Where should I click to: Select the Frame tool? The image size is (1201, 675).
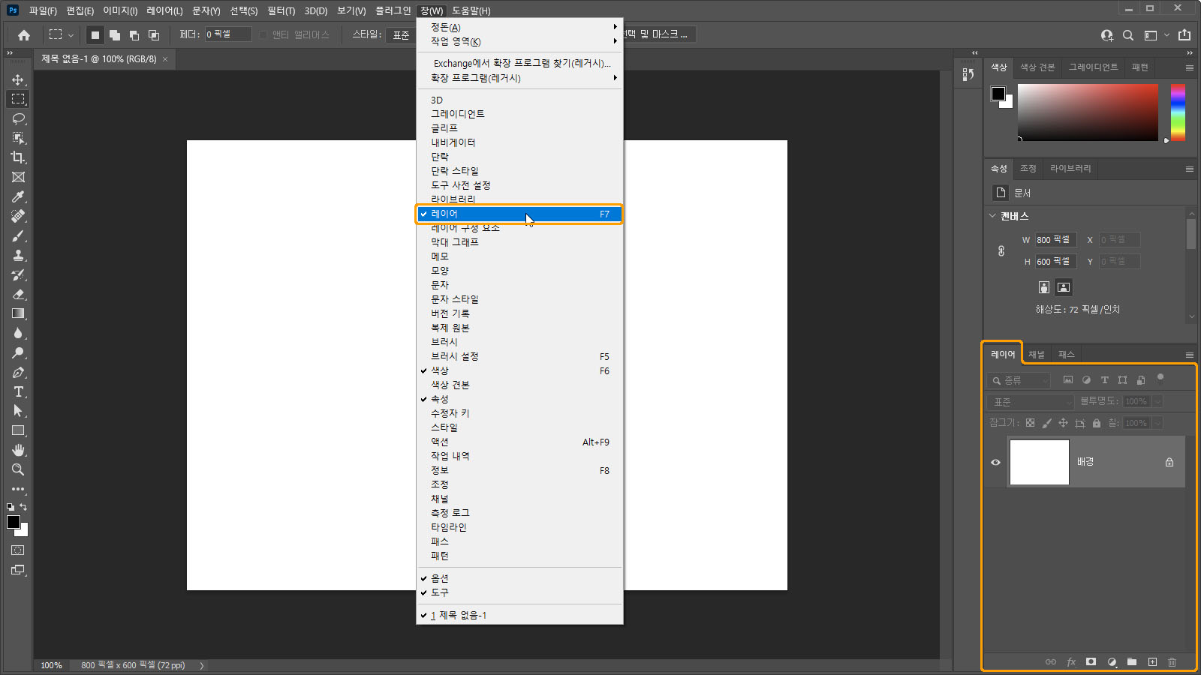[18, 177]
